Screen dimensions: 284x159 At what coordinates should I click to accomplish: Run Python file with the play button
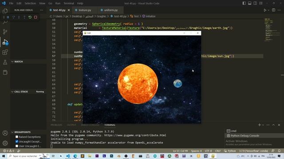(x=265, y=10)
